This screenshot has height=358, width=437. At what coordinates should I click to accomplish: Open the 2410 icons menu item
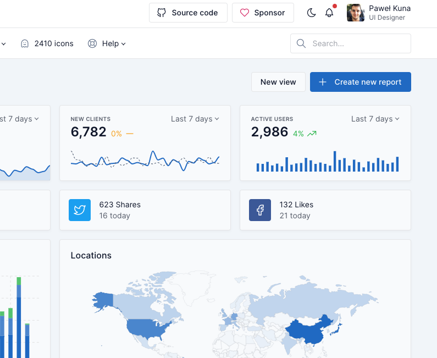tap(47, 43)
